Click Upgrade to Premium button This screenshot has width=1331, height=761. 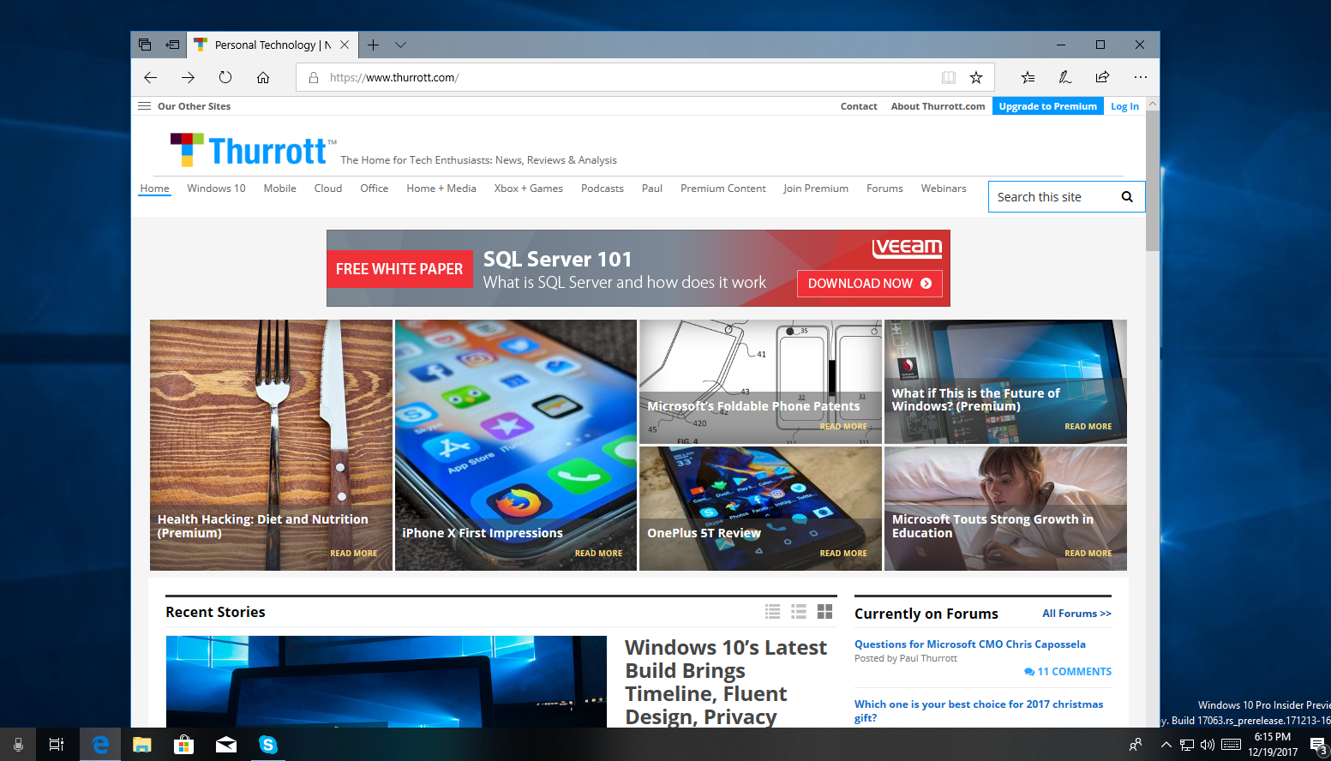click(1048, 106)
